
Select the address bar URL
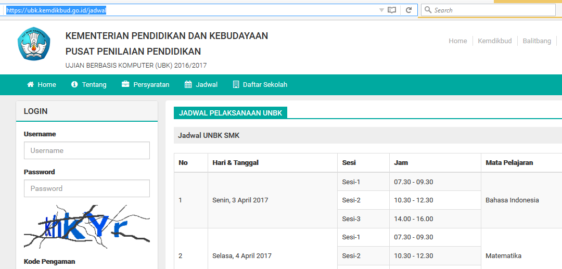(x=56, y=10)
